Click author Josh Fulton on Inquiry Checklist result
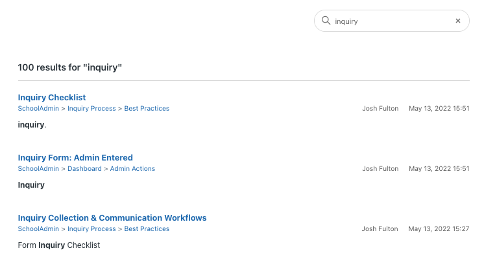Image resolution: width=484 pixels, height=255 pixels. pyautogui.click(x=380, y=108)
